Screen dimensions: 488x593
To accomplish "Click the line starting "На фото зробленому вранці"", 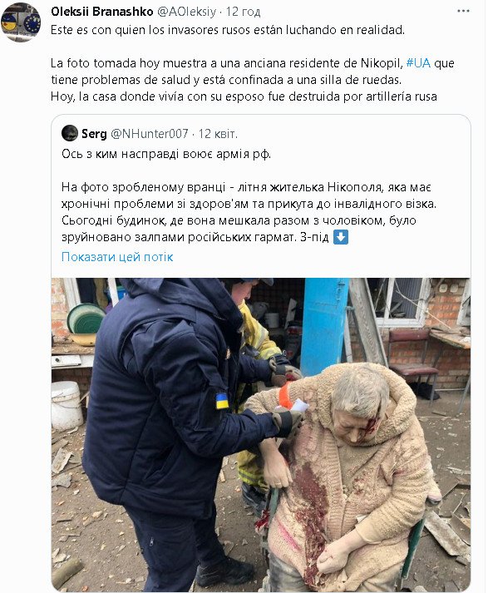I will coord(246,187).
